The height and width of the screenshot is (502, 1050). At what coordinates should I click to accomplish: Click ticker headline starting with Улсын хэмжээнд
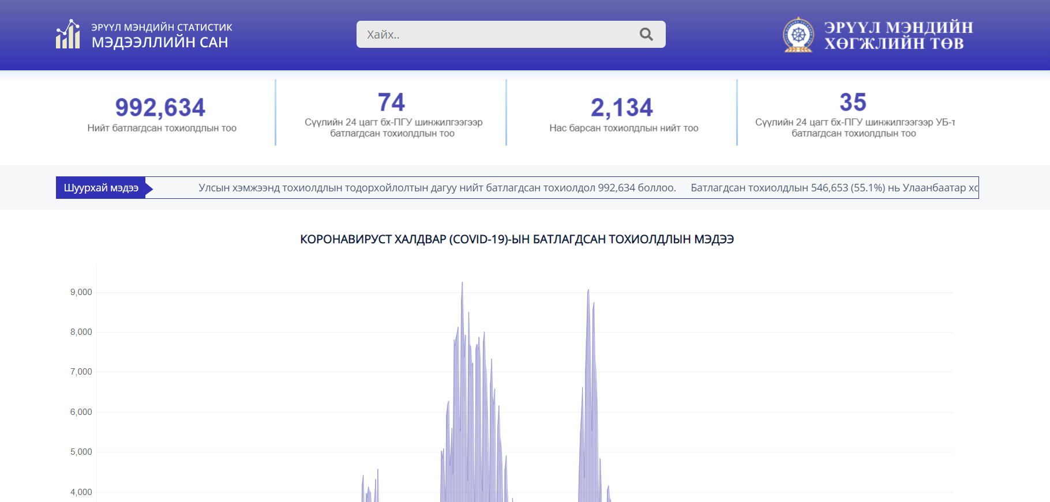pyautogui.click(x=437, y=188)
